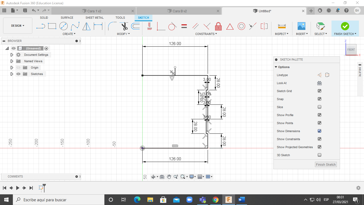
Task: Switch to the SURFACE tab
Action: tap(67, 18)
